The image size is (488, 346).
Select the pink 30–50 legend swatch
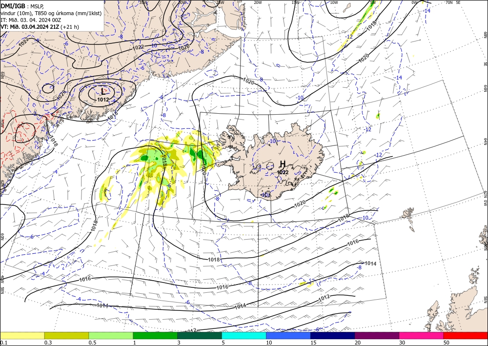(422, 335)
